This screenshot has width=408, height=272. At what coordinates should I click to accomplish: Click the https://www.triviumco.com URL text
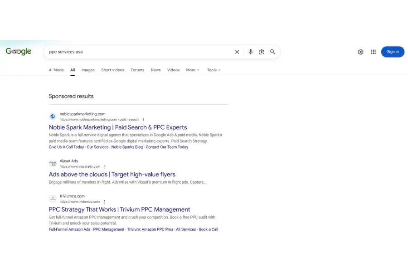tap(80, 202)
